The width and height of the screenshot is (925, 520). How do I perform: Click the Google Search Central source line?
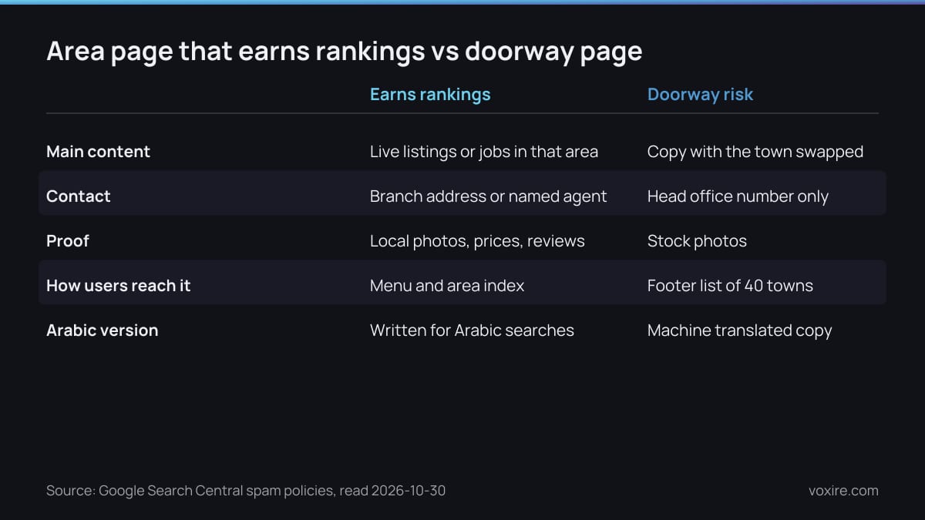[246, 491]
